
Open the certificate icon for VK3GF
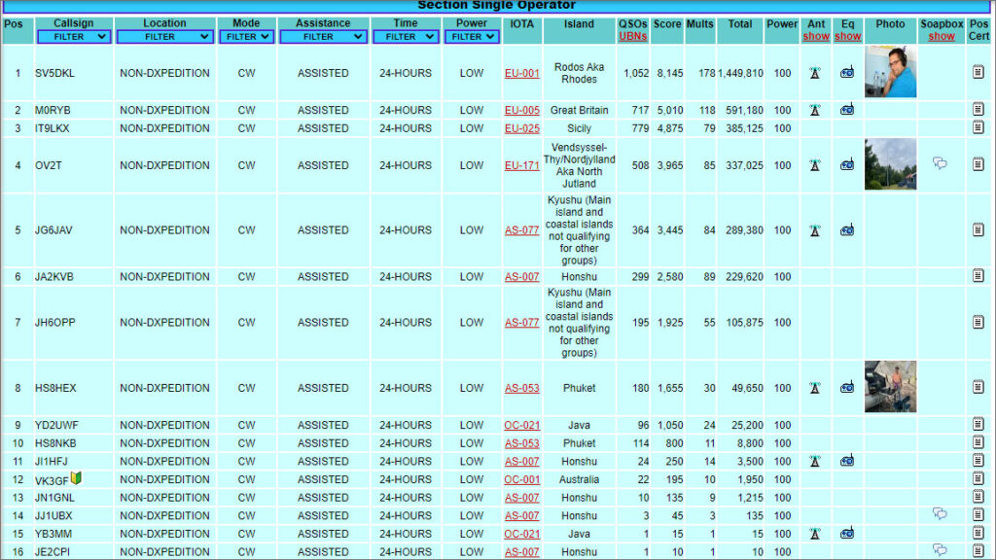[978, 479]
